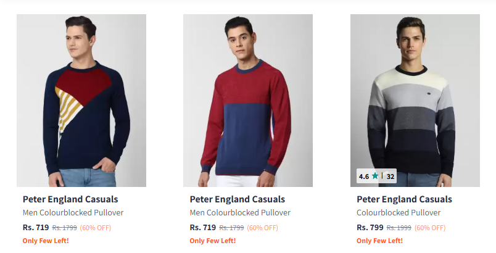Click first product's Only Few Left! label

click(46, 241)
